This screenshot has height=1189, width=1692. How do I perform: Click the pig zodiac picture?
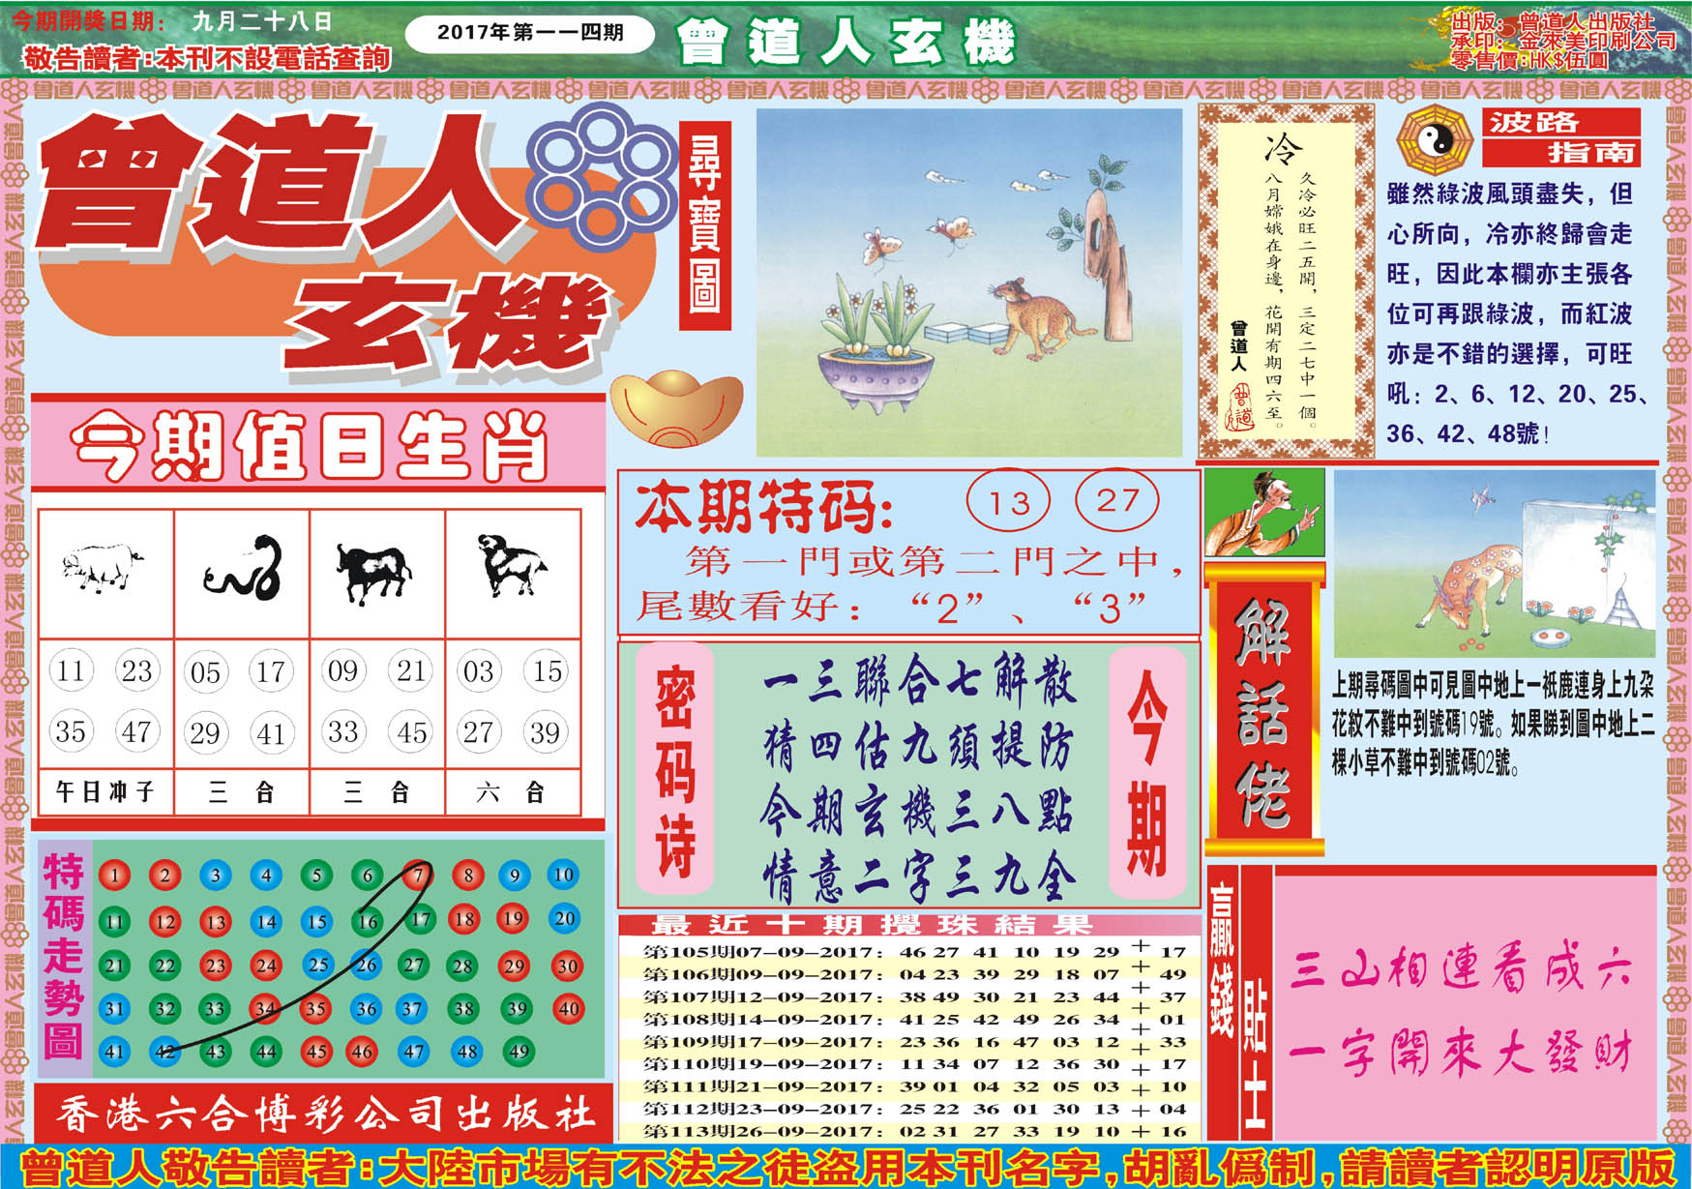pos(102,566)
